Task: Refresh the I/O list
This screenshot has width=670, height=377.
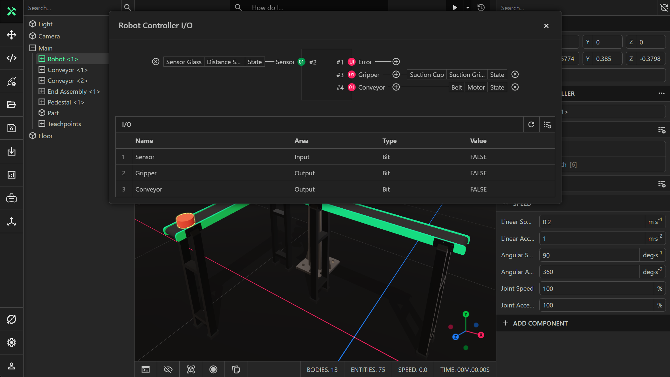Action: [x=531, y=125]
